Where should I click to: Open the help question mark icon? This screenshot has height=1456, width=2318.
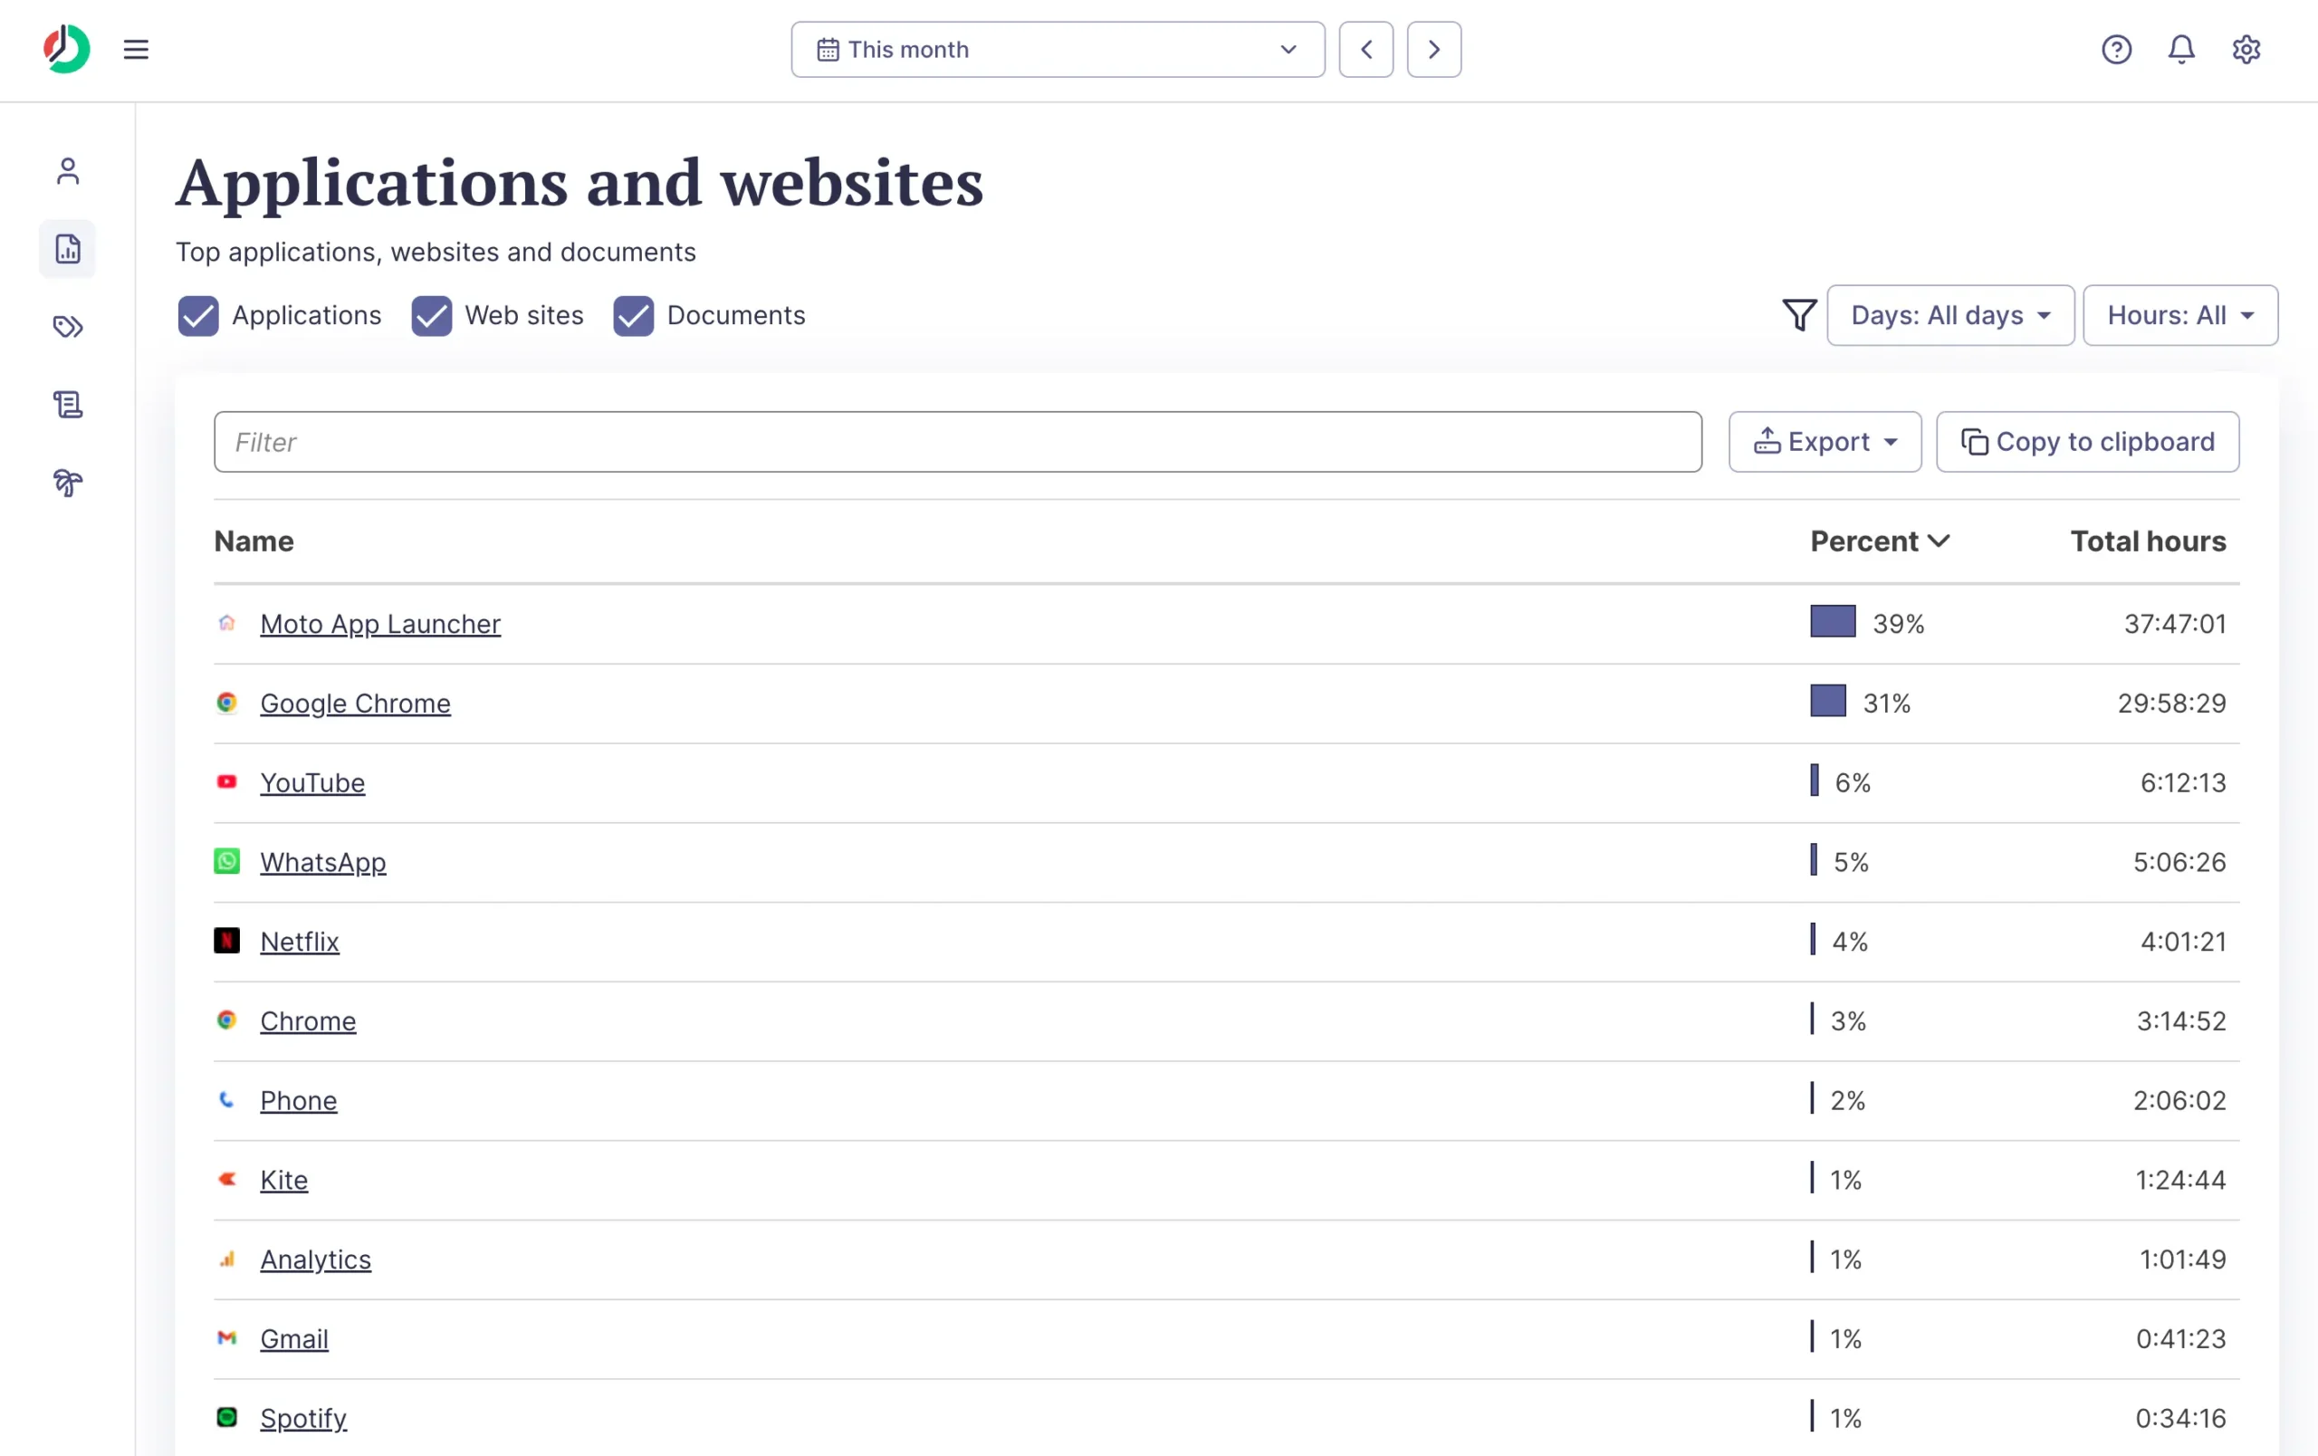click(2116, 49)
